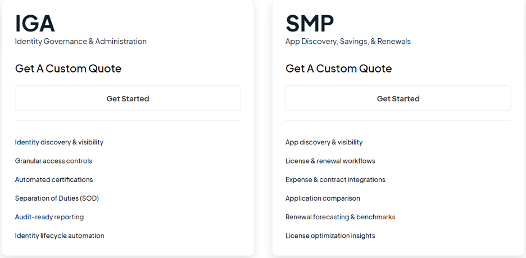Click the SMP plan heading
This screenshot has height=258, width=526.
(310, 24)
